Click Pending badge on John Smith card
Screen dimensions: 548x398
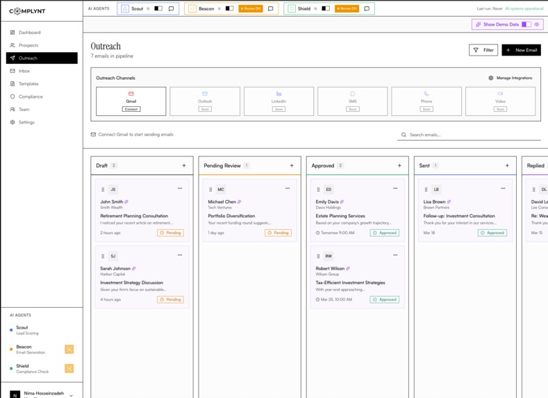click(170, 233)
